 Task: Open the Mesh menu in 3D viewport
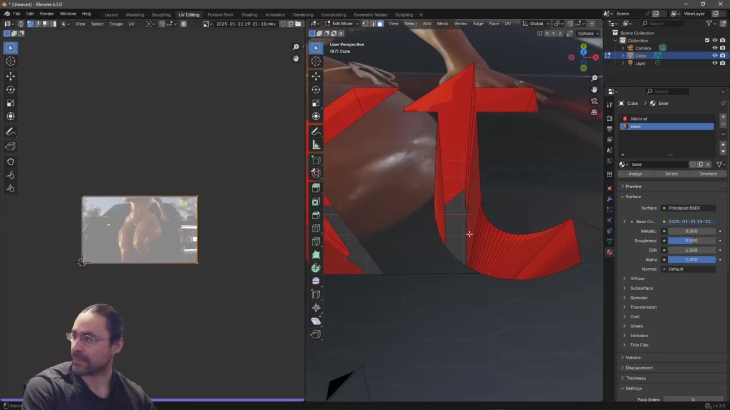click(x=443, y=23)
